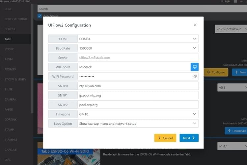This screenshot has width=247, height=165.
Task: Click the jiujiu user account icon
Action: point(222,1)
